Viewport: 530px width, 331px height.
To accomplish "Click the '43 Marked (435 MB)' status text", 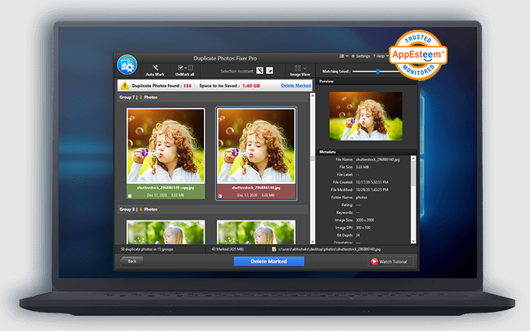I will [228, 249].
